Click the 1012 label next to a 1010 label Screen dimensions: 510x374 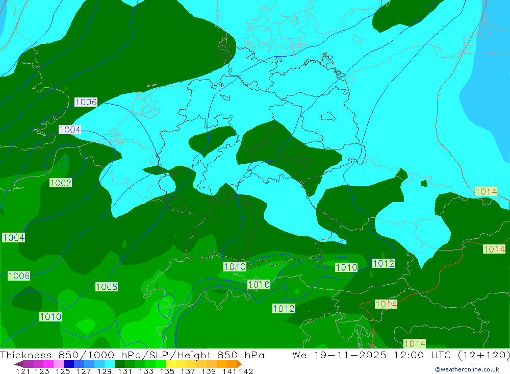(384, 264)
